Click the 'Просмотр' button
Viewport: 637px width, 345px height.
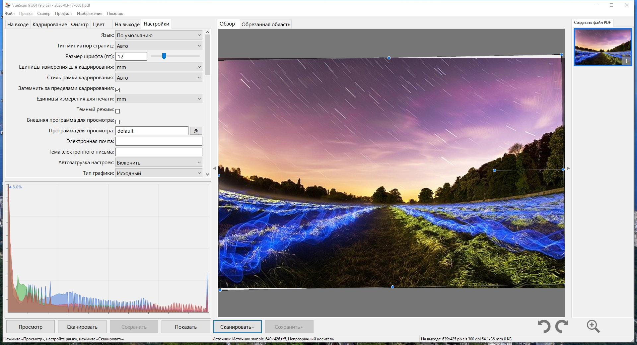pos(31,327)
